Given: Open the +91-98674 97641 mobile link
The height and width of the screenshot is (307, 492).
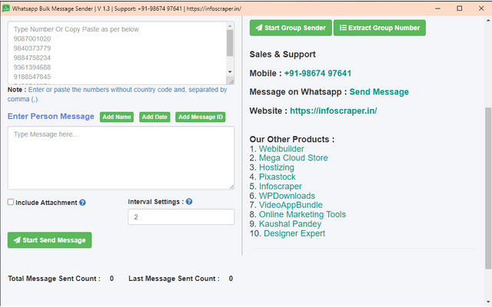Looking at the screenshot, I should (x=317, y=74).
